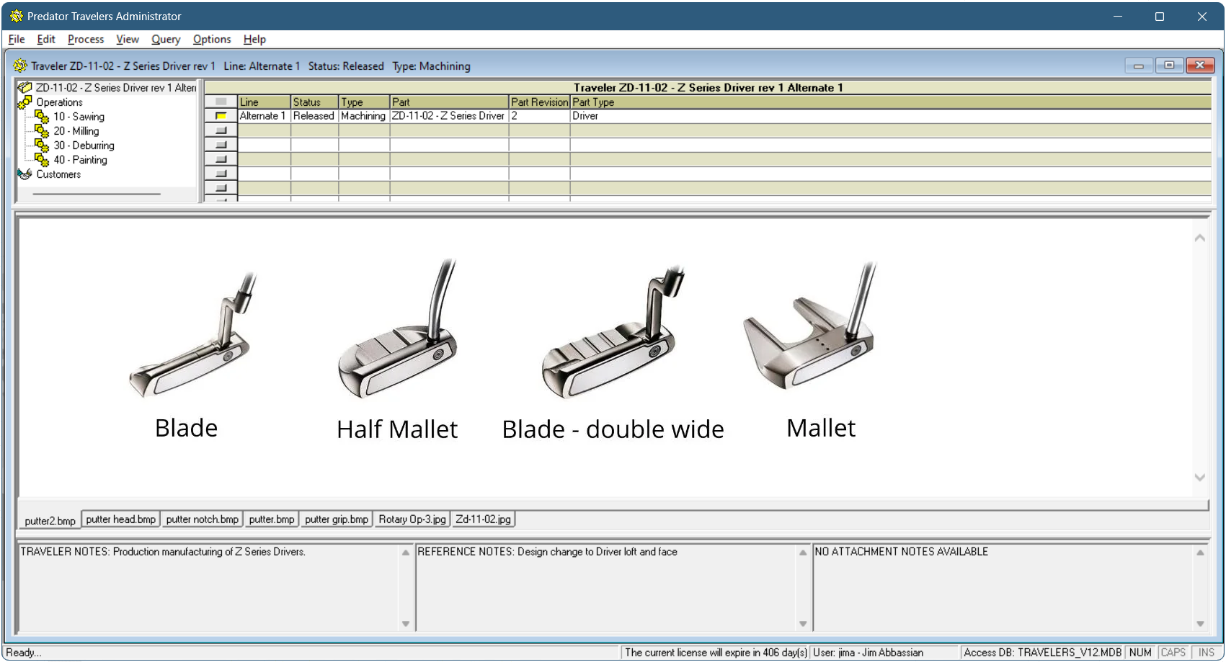Viewport: 1226px width, 662px height.
Task: Select the yellow flag icon on the Alternate 1 row
Action: click(221, 115)
